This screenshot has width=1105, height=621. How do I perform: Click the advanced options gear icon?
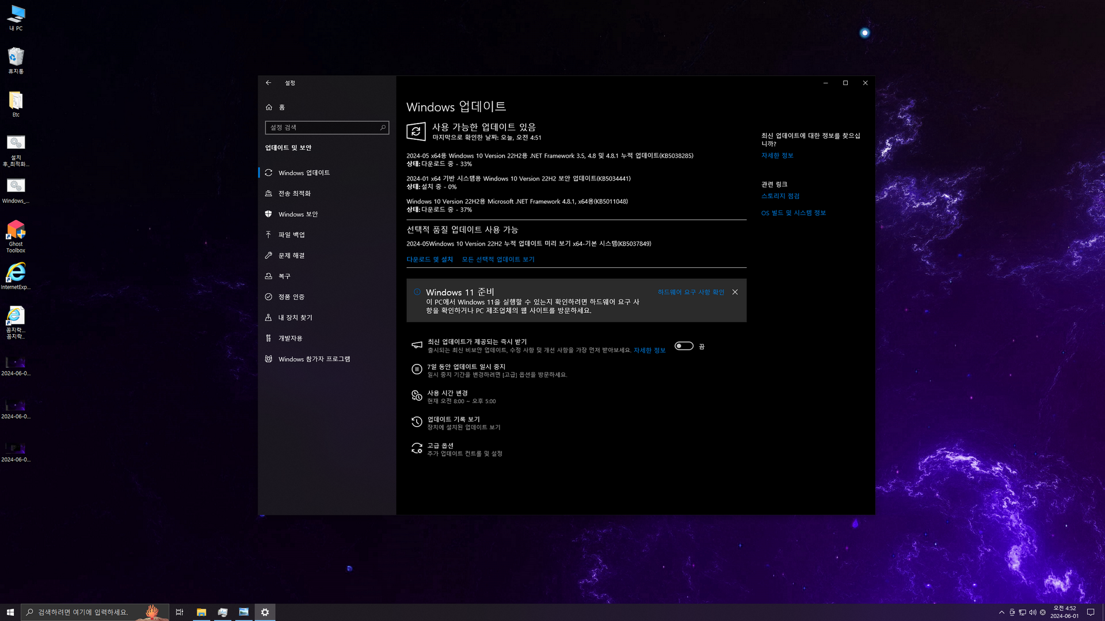click(x=417, y=448)
